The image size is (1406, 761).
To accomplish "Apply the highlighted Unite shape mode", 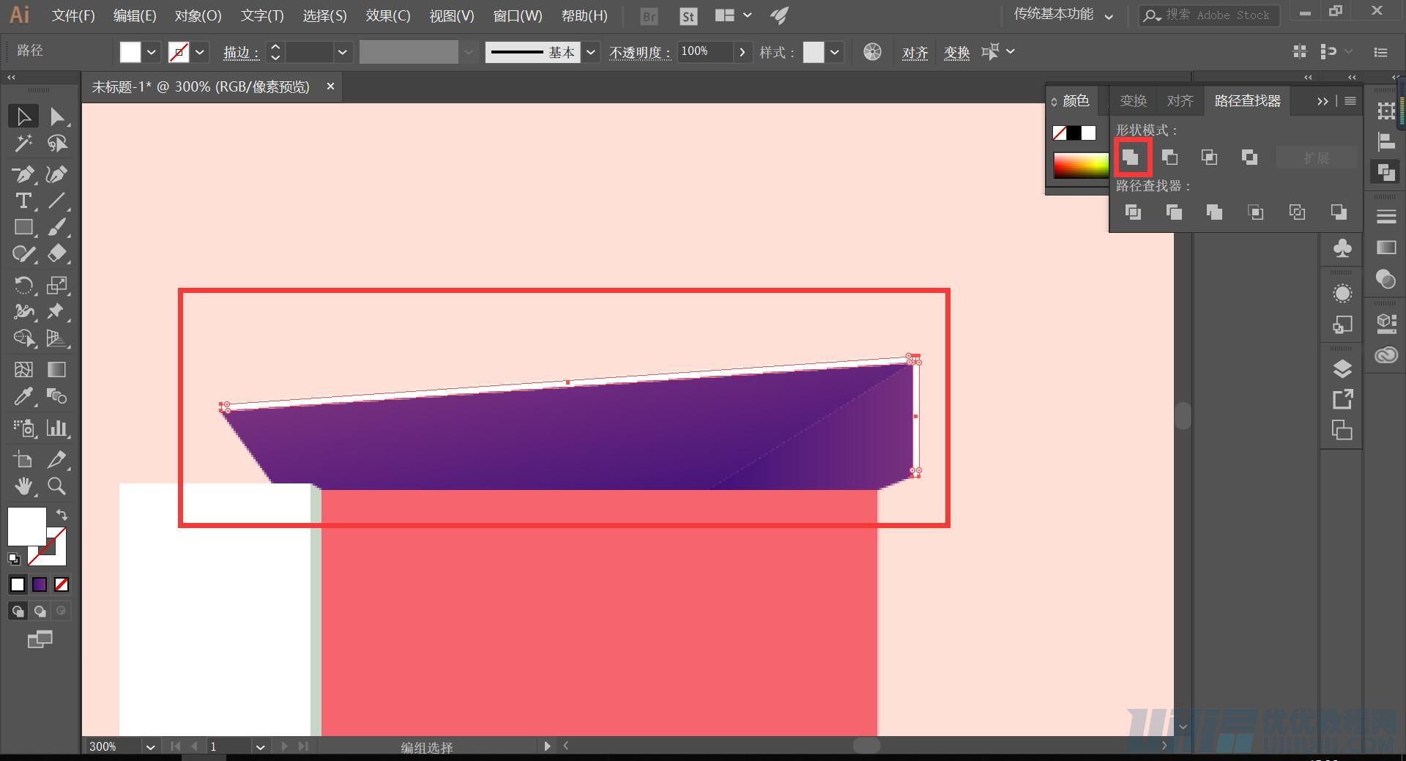I will click(x=1132, y=157).
